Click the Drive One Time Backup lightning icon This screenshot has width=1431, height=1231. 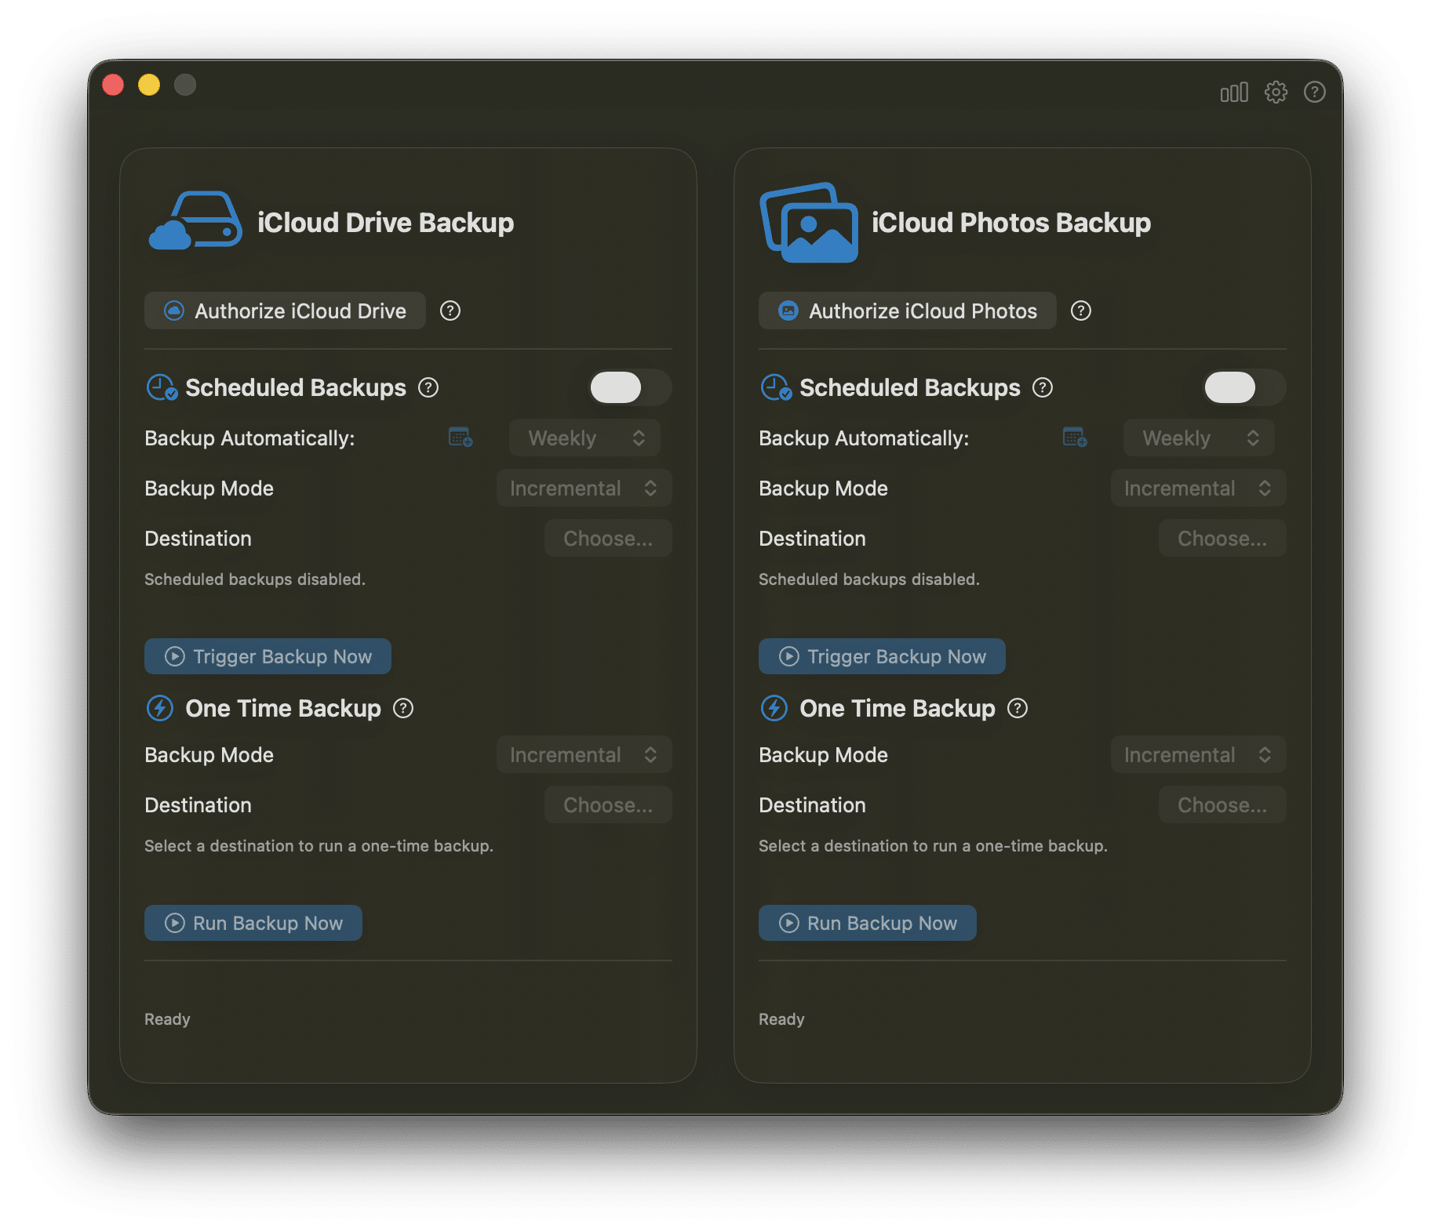(160, 708)
